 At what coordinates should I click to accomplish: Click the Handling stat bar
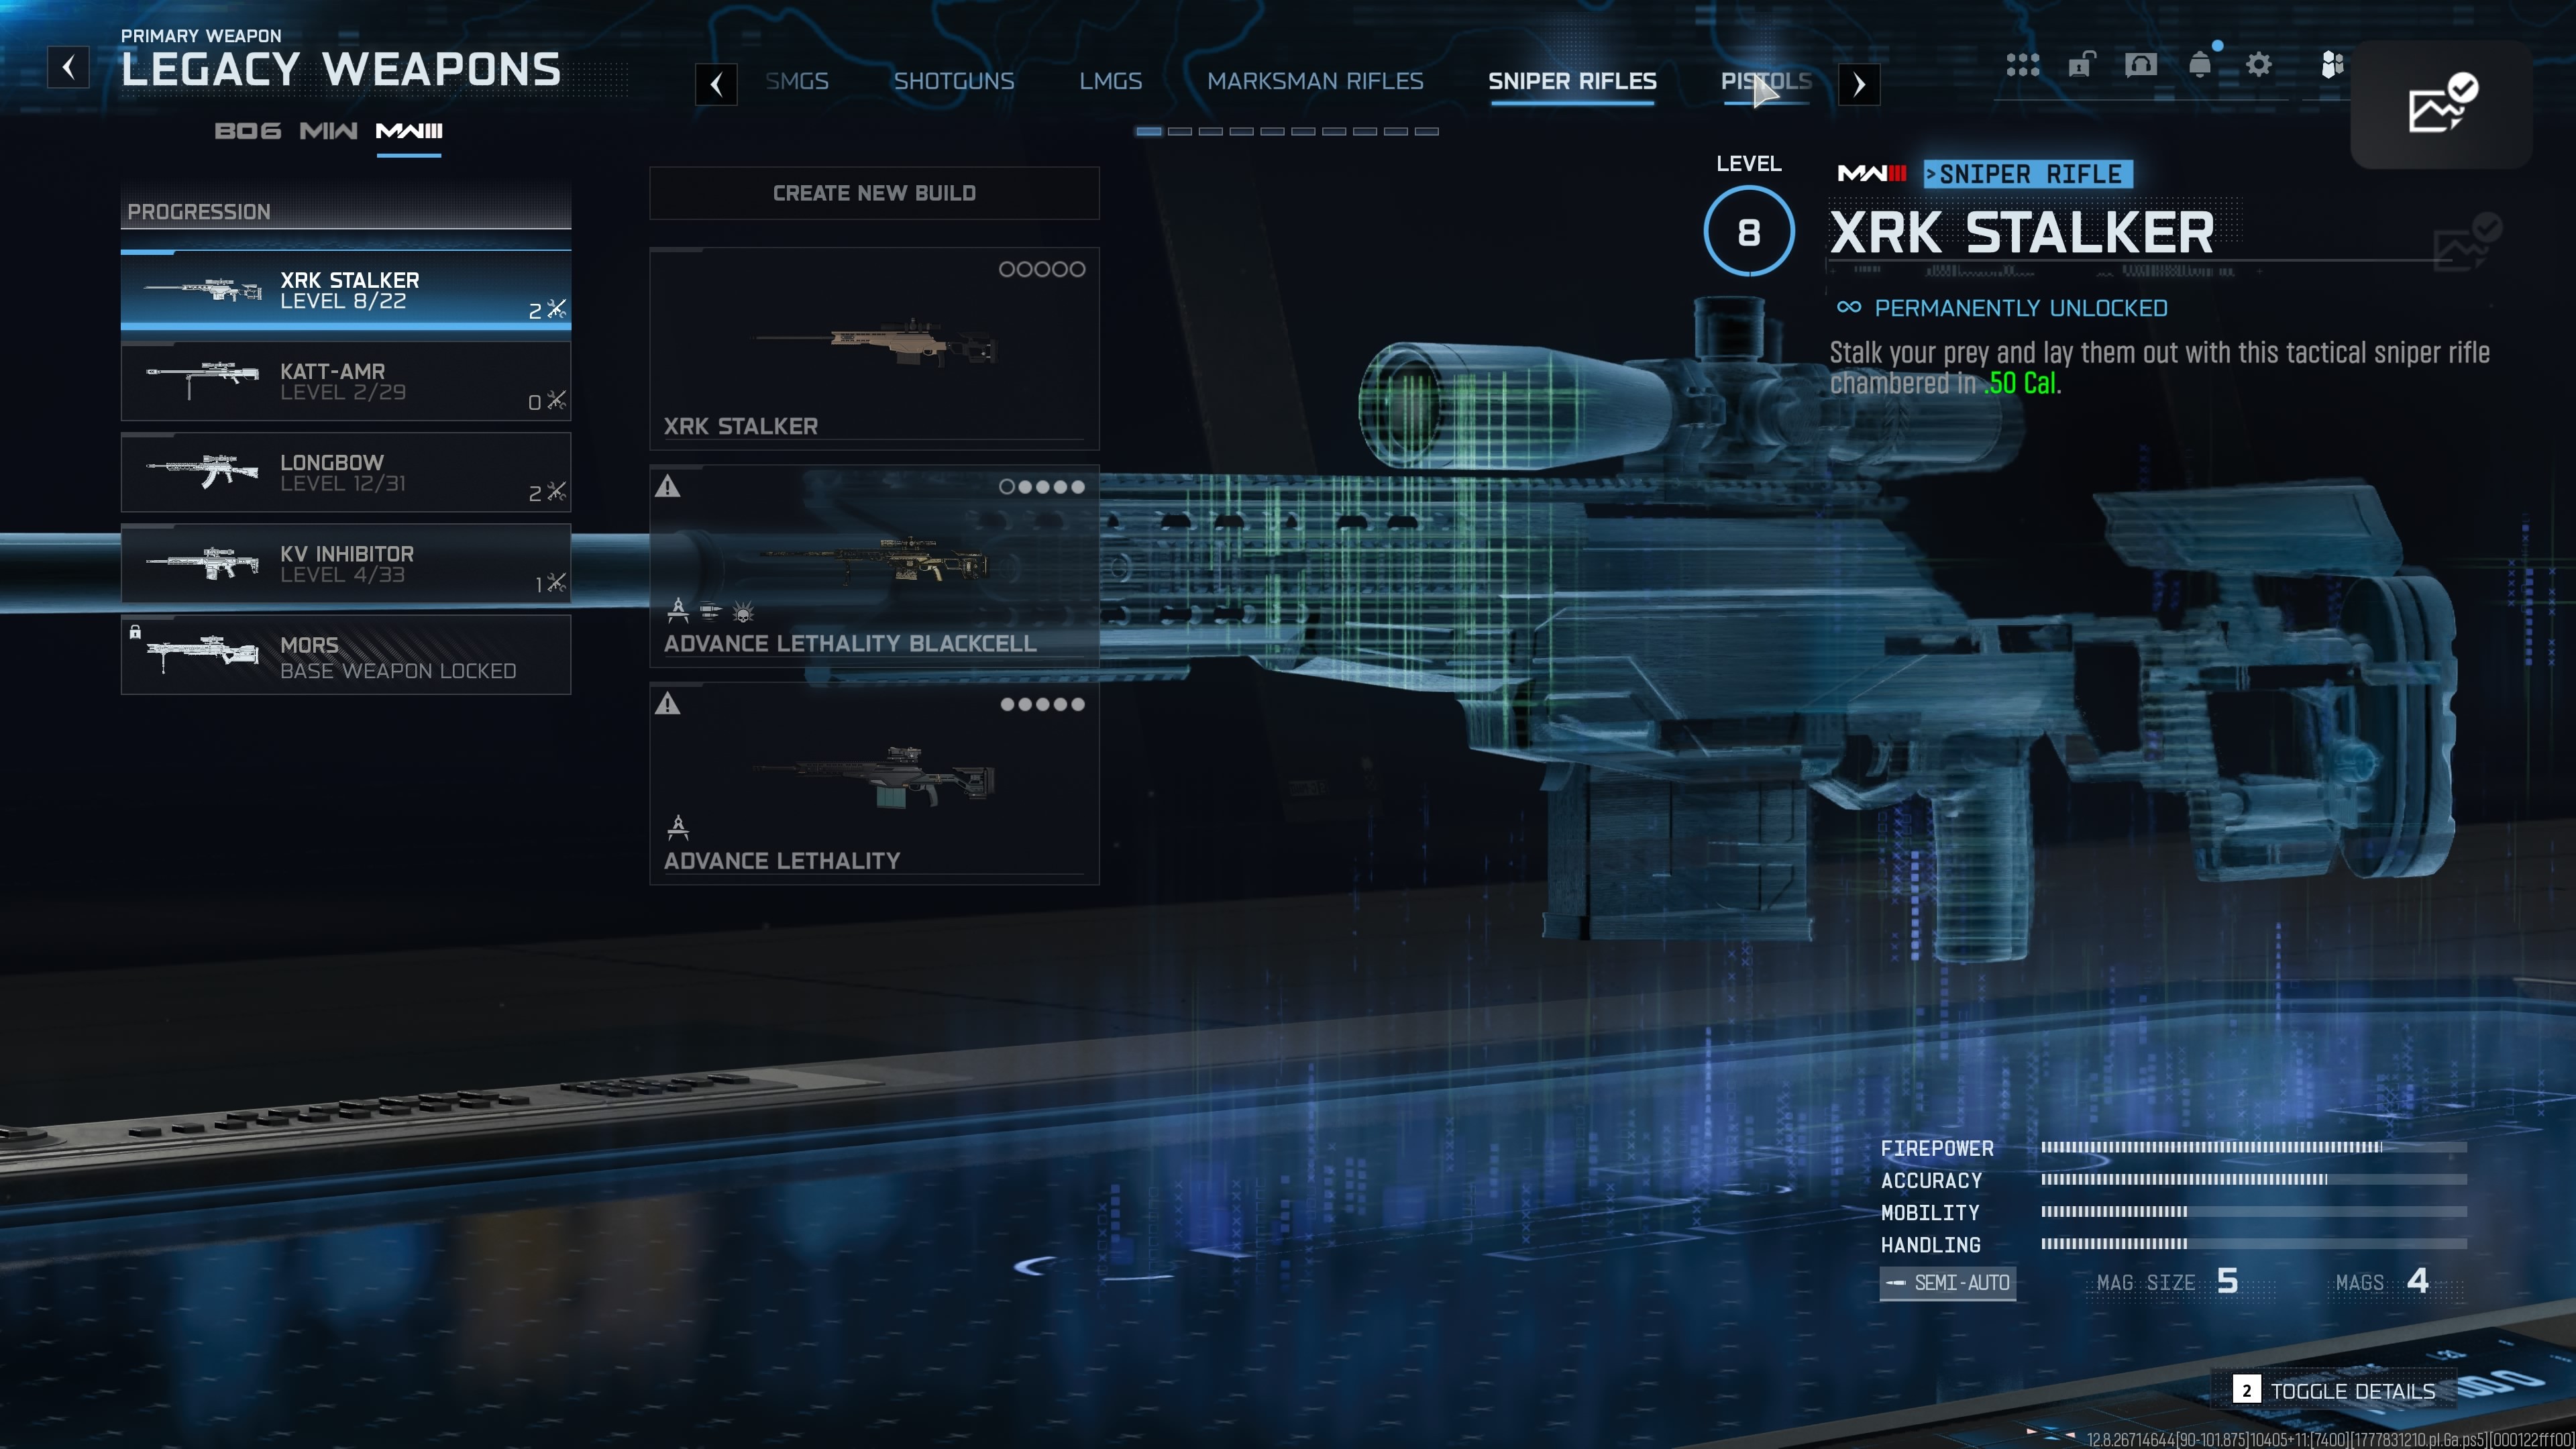2254,1243
